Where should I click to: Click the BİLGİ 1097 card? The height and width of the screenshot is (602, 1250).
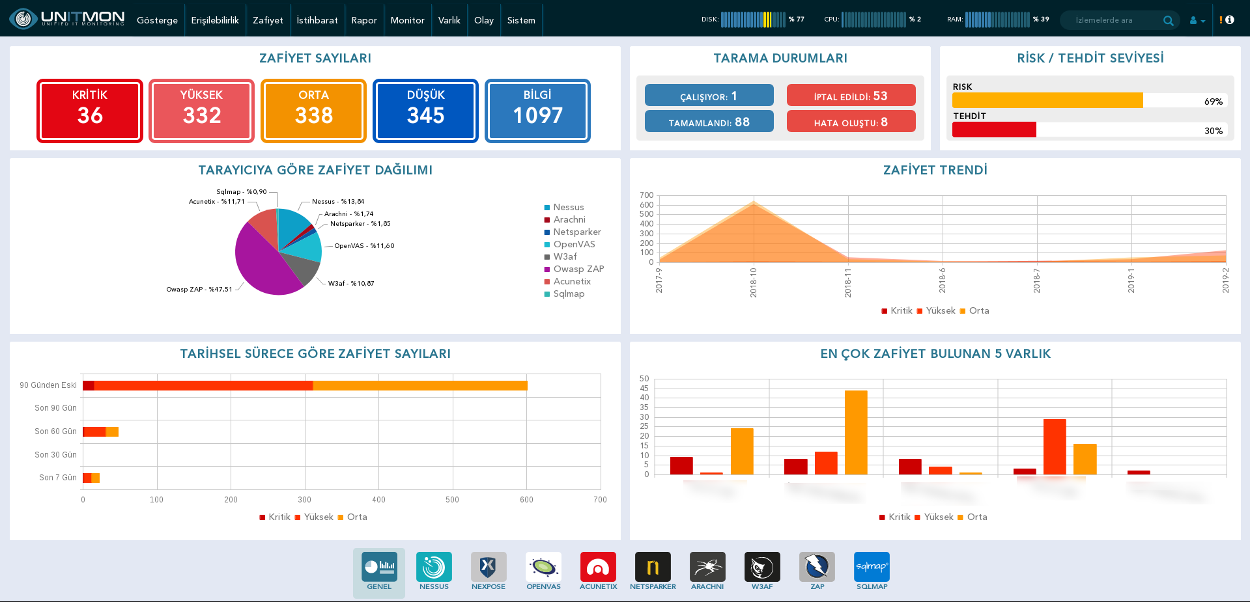(538, 111)
